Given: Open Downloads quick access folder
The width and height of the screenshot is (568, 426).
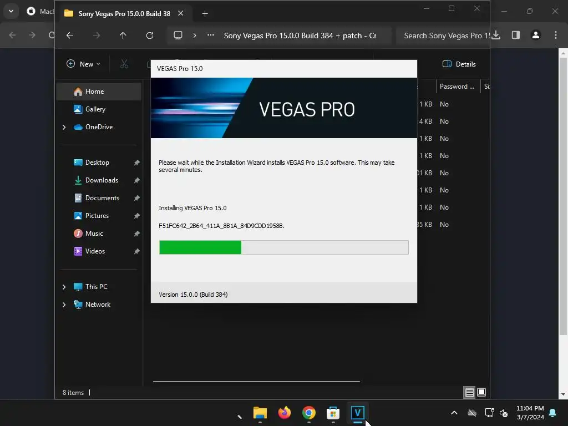Looking at the screenshot, I should tap(102, 180).
